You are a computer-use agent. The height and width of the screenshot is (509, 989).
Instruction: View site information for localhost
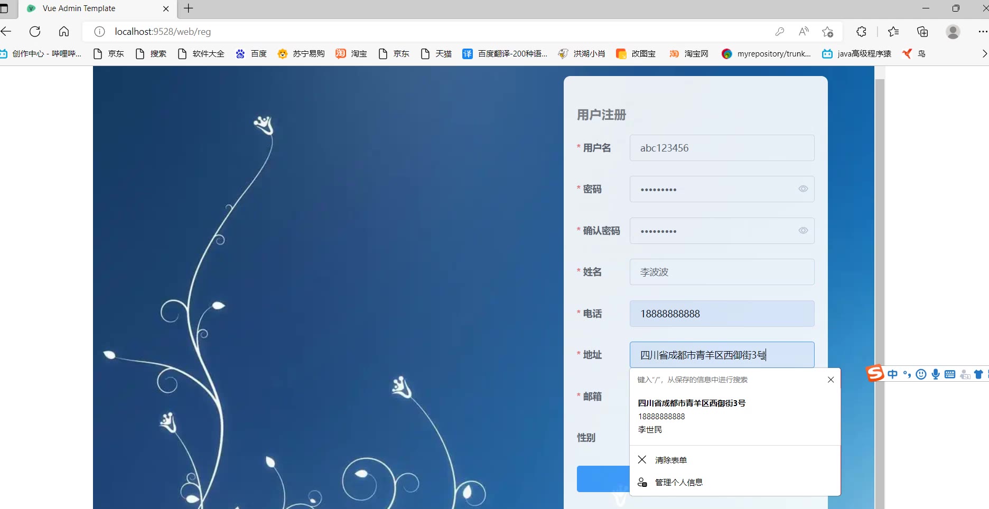[x=99, y=32]
